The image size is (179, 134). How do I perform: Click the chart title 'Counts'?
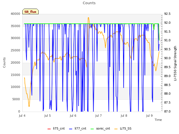pos(89,3)
